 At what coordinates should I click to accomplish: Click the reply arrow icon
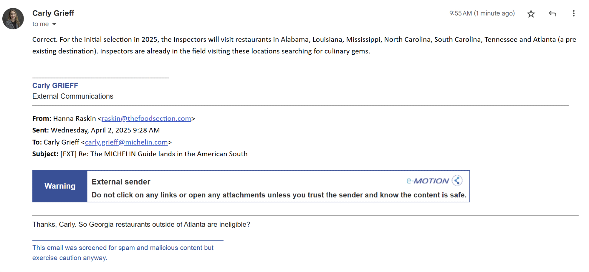pos(552,14)
